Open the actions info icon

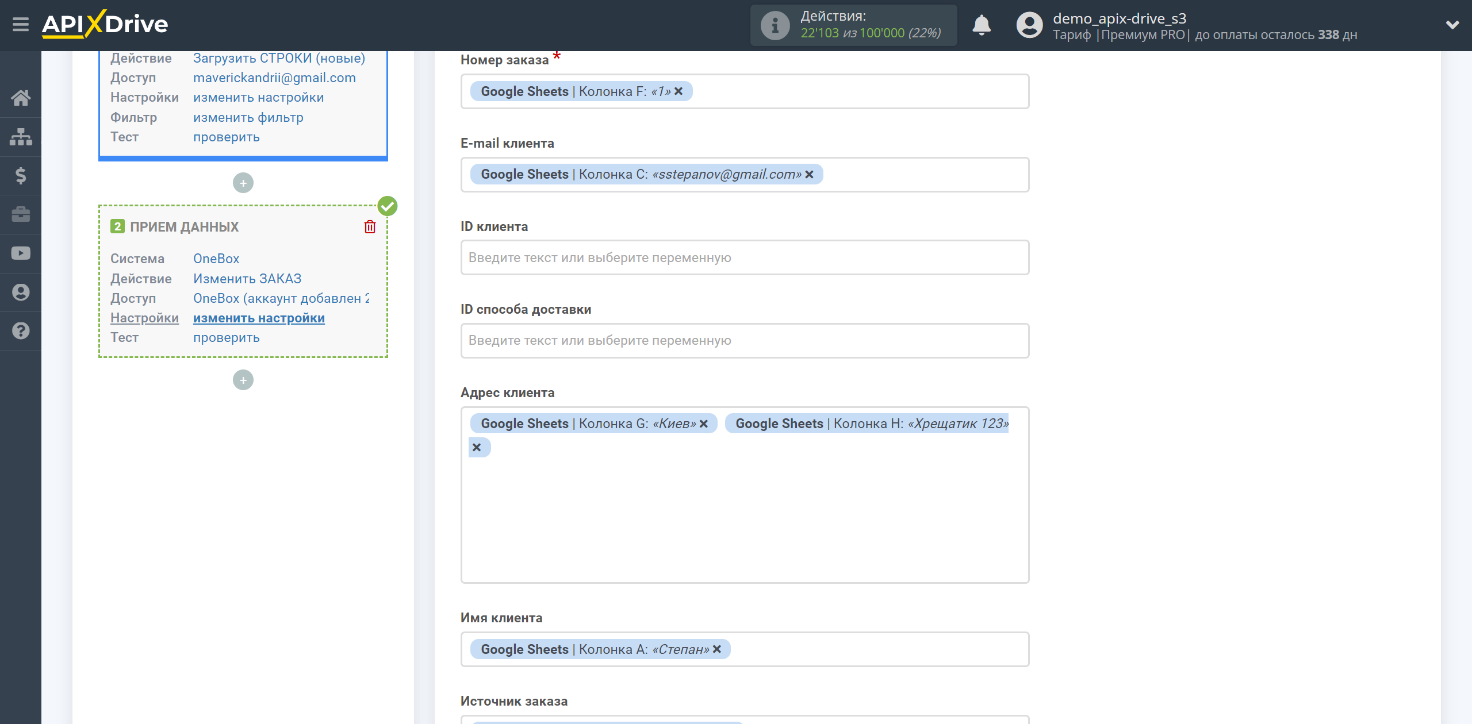(x=775, y=25)
